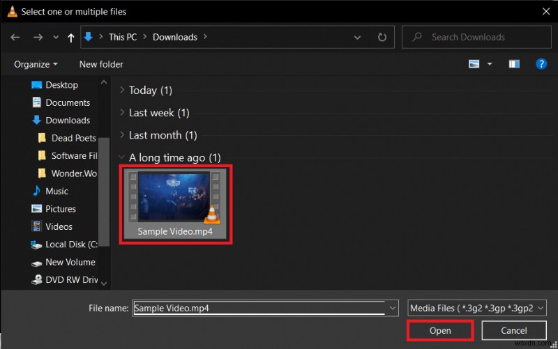Close the Select files dialog
The image size is (558, 349).
point(546,11)
